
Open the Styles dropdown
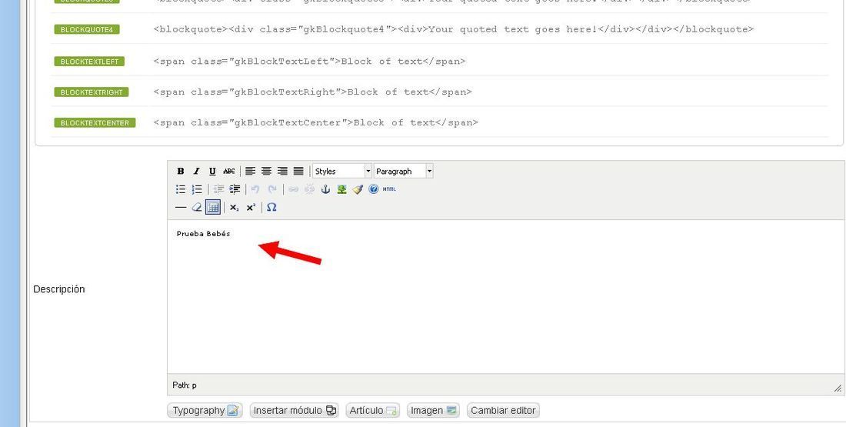[342, 171]
